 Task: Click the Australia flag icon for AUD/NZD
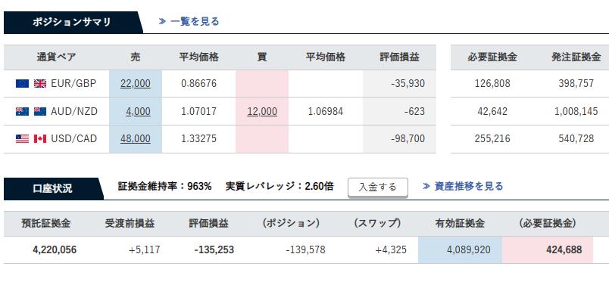pyautogui.click(x=22, y=112)
